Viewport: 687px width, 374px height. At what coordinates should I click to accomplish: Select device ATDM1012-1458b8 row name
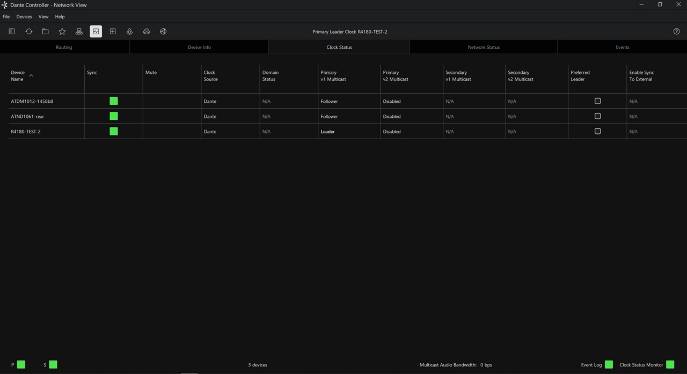click(x=32, y=101)
